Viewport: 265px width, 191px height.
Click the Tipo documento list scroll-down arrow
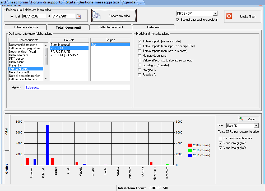[x=46, y=79]
